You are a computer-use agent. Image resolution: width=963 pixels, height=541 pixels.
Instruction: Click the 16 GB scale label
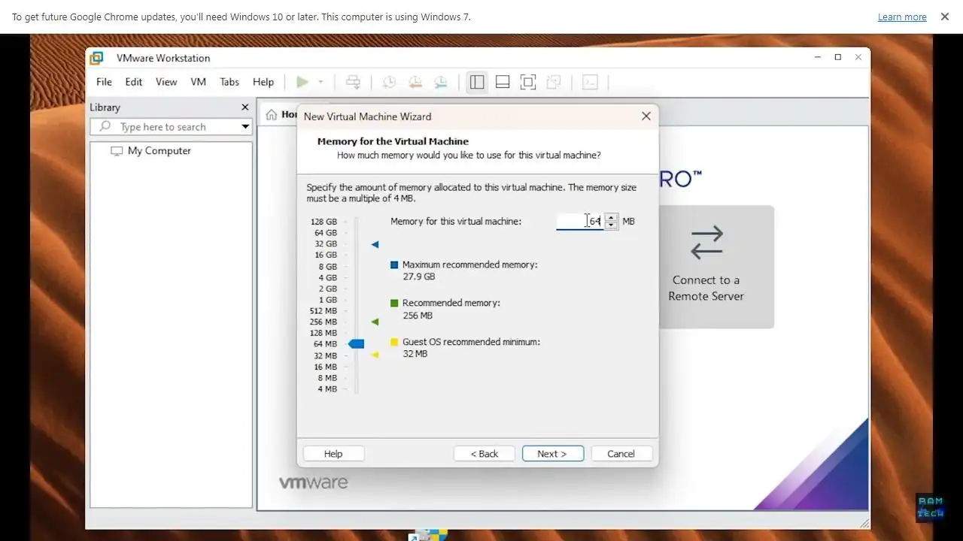coord(326,255)
